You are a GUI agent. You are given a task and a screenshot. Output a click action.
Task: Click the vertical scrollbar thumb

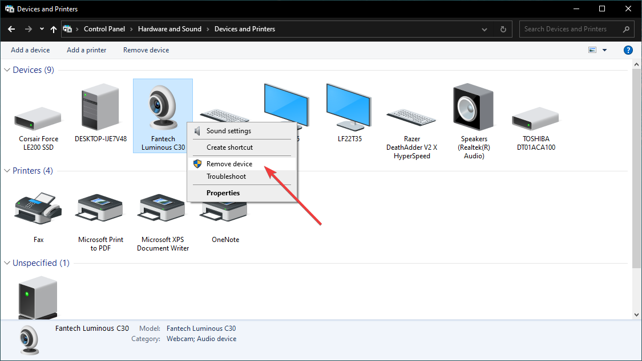coord(637,169)
